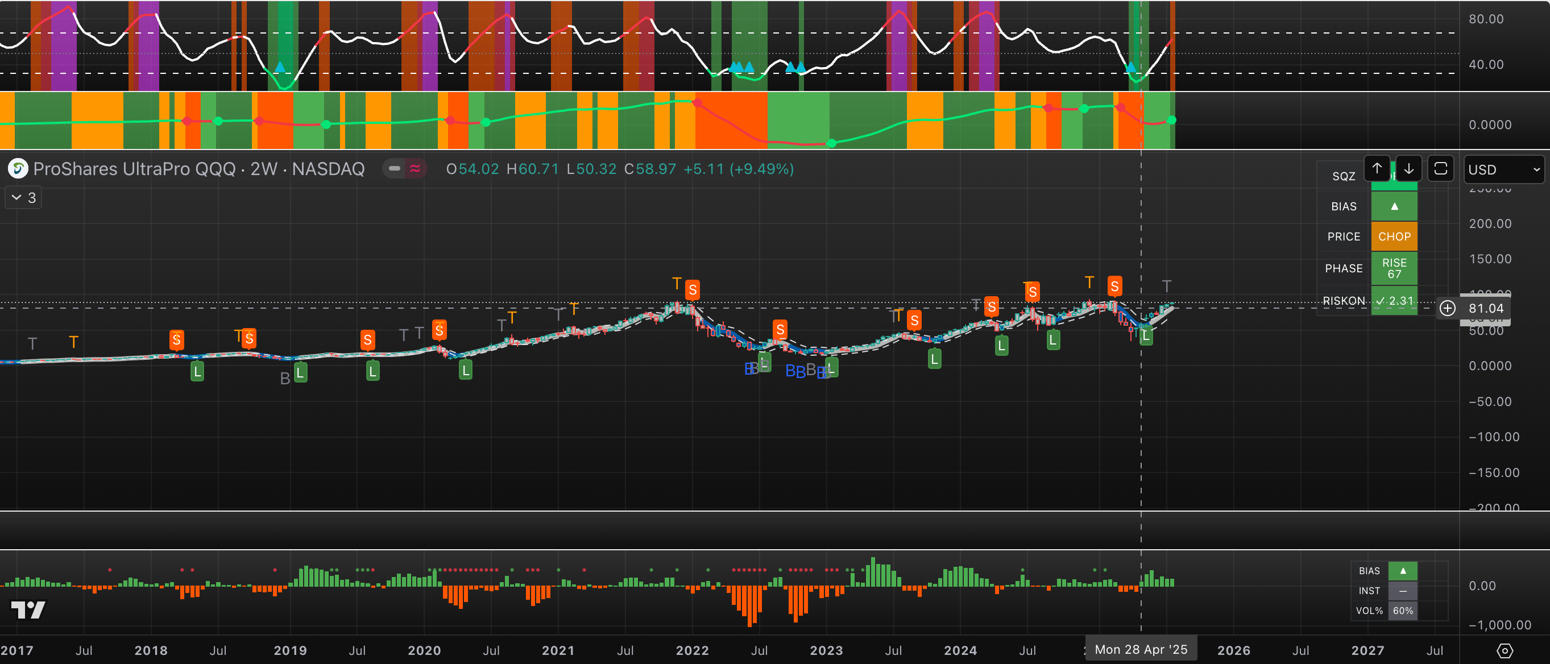Click the INST label in the lower table

(x=1369, y=591)
